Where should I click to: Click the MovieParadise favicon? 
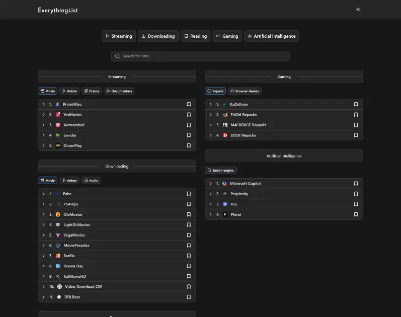coord(58,246)
